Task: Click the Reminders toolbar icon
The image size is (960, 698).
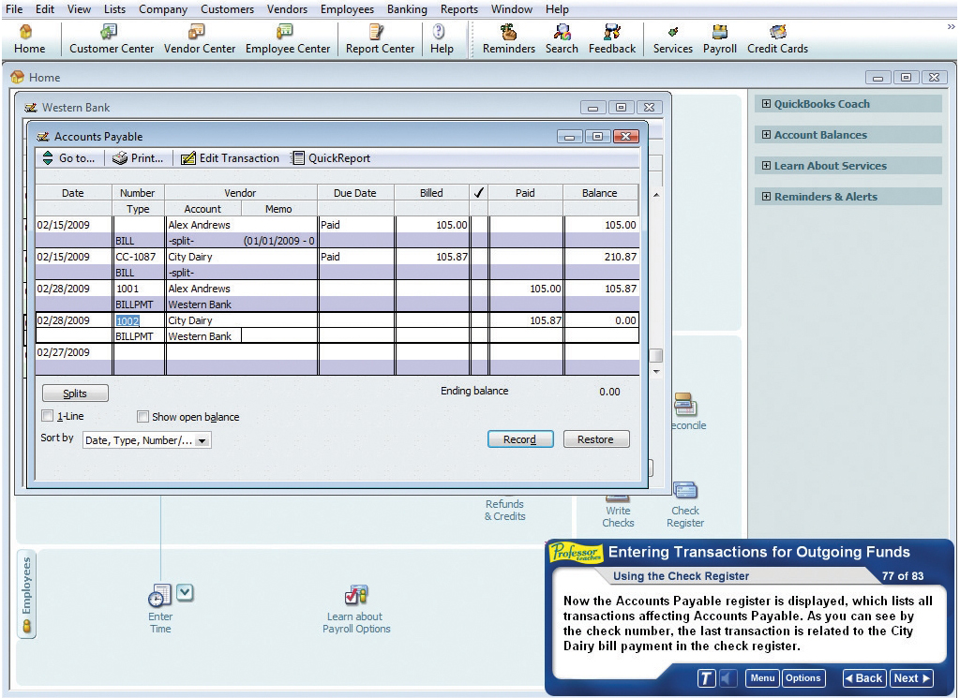Action: tap(508, 39)
